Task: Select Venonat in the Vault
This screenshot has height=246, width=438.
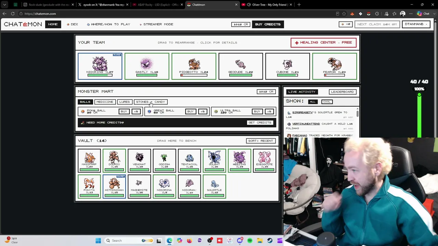Action: 139,161
